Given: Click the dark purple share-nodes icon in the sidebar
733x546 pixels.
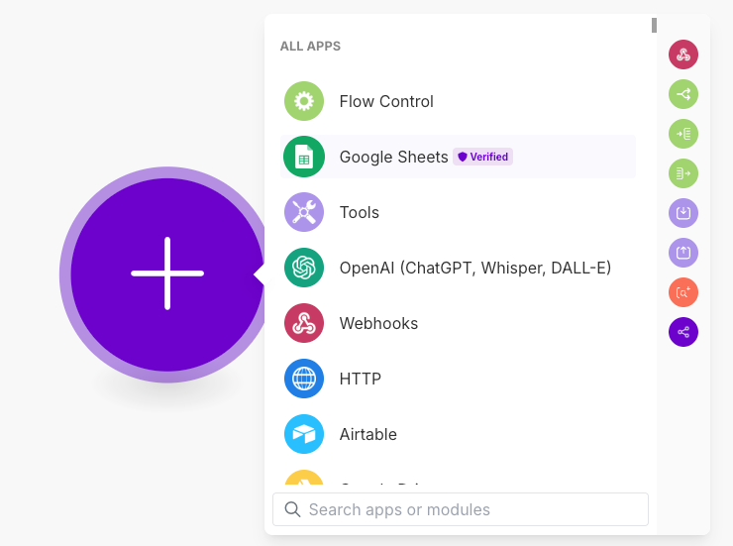Looking at the screenshot, I should 683,332.
